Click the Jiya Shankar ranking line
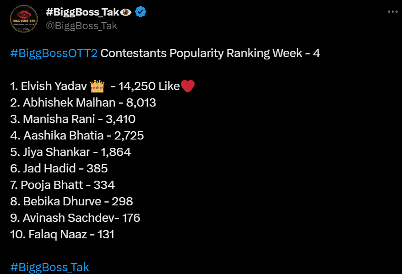This screenshot has width=402, height=274. pyautogui.click(x=71, y=152)
